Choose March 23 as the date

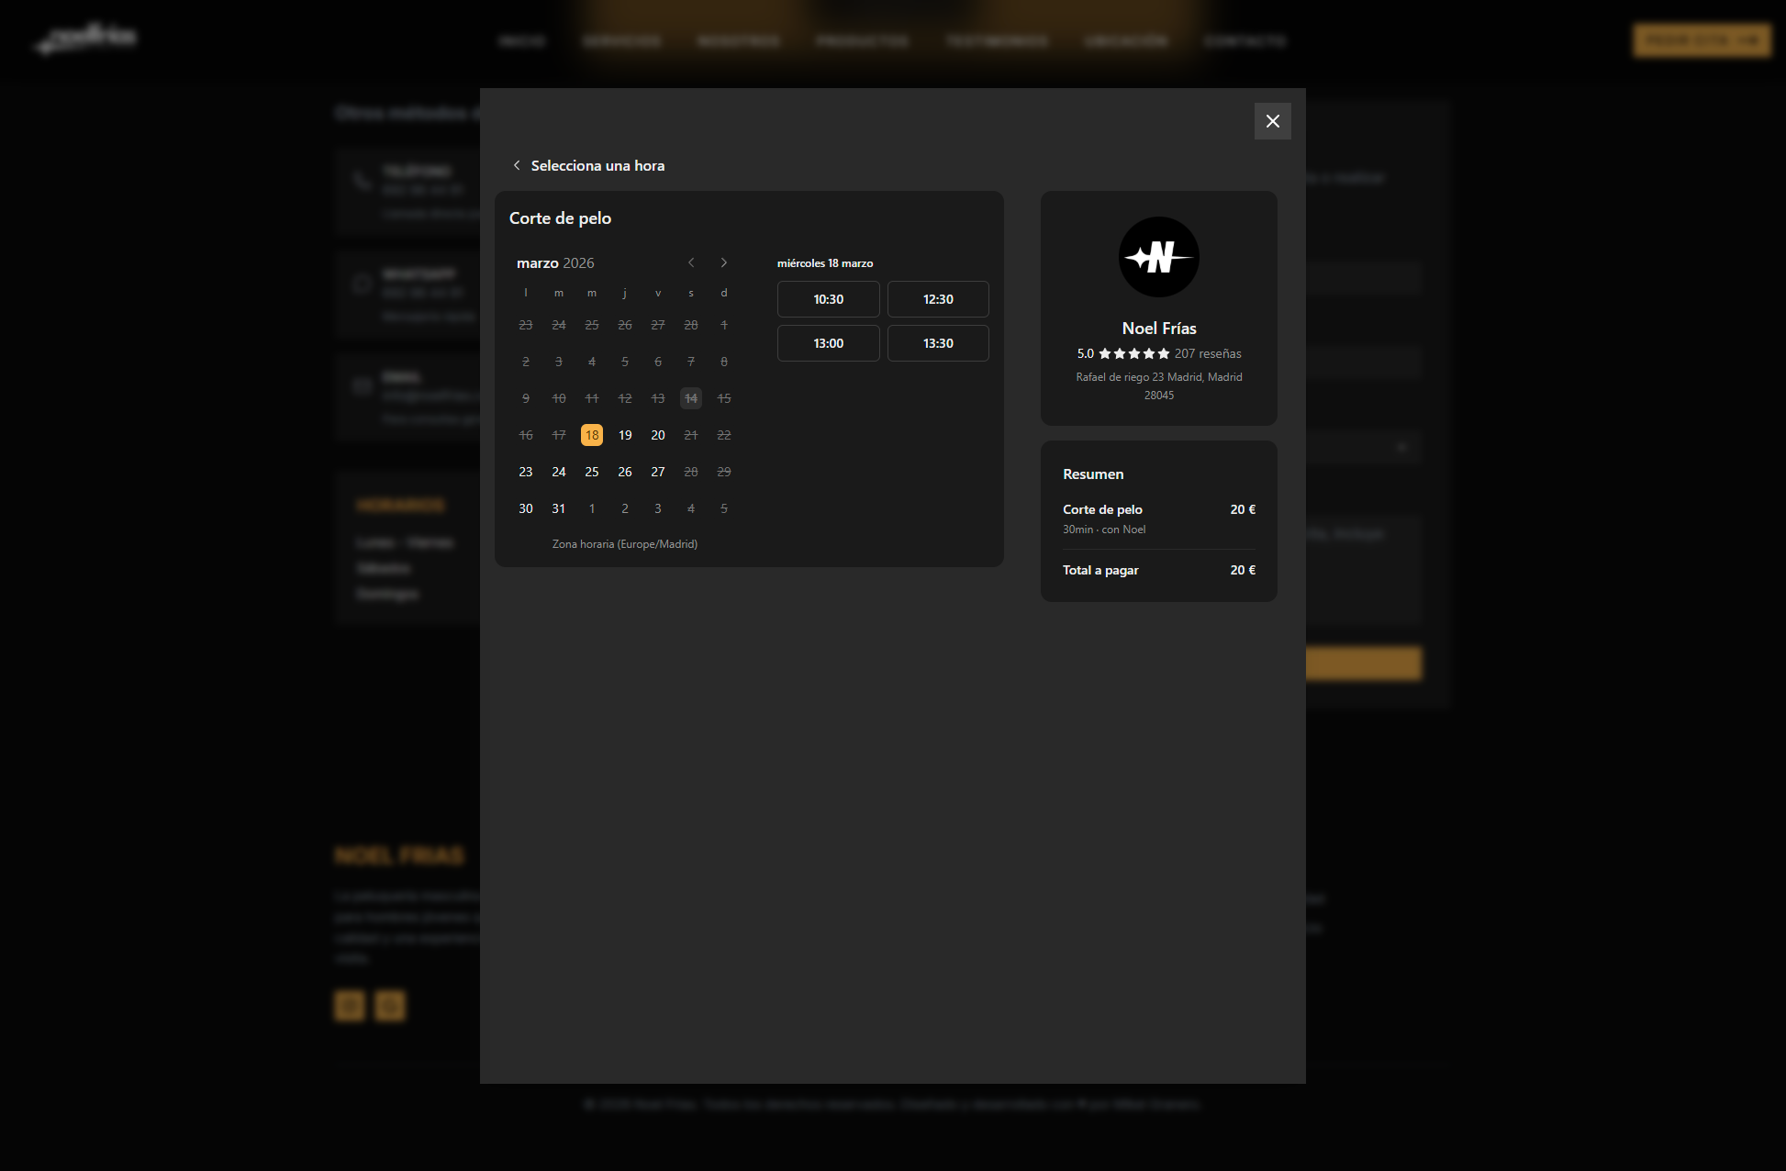[x=526, y=472]
